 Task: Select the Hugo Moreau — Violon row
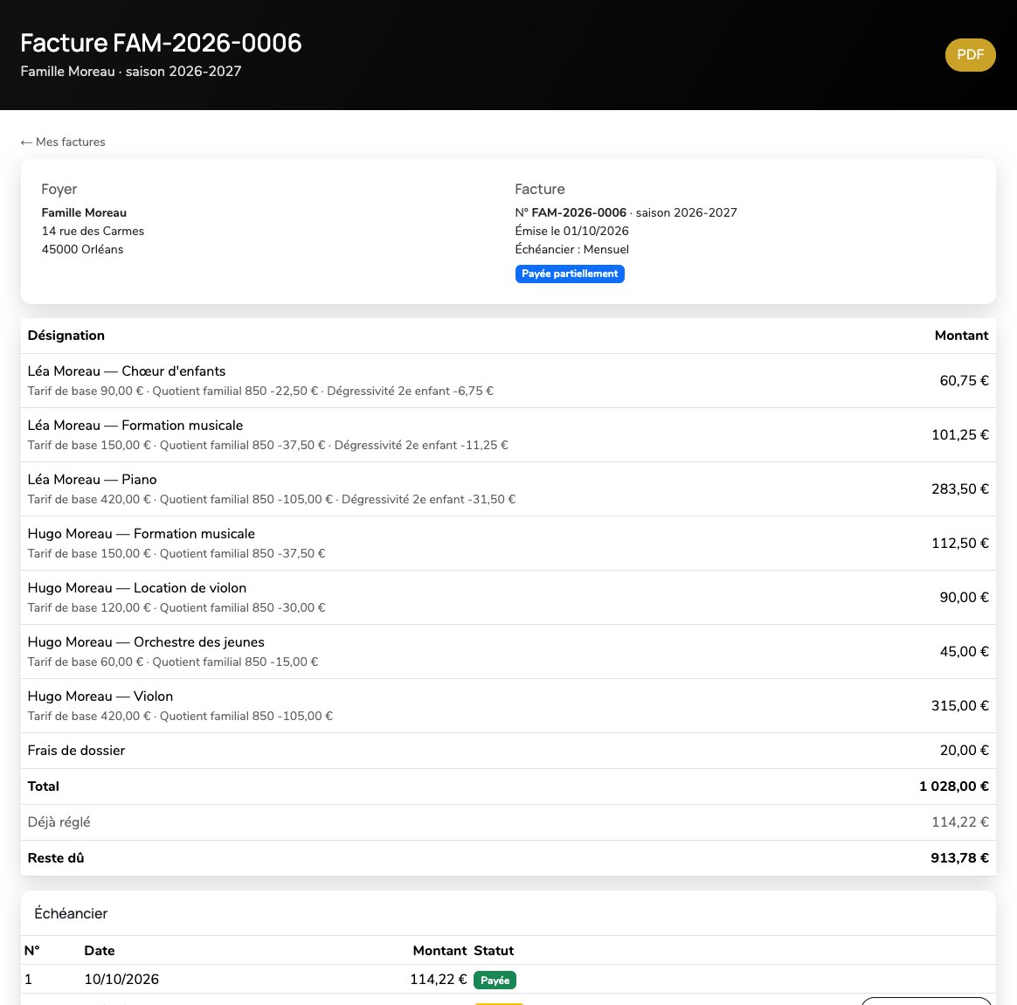point(508,706)
